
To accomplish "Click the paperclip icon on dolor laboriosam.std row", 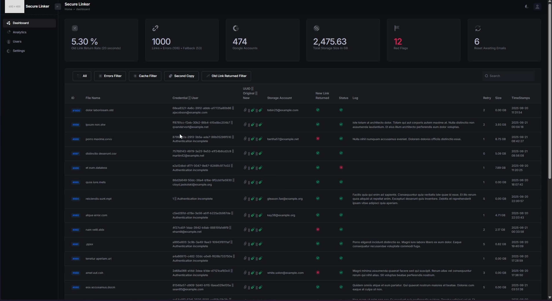I will click(245, 110).
